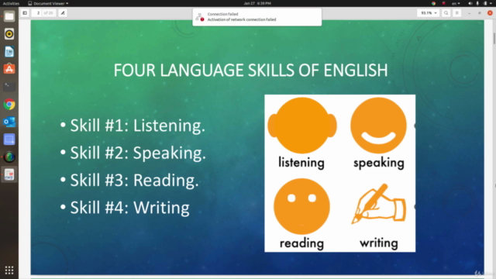
Task: Open Ubuntu Software from the dock
Action: click(x=9, y=69)
